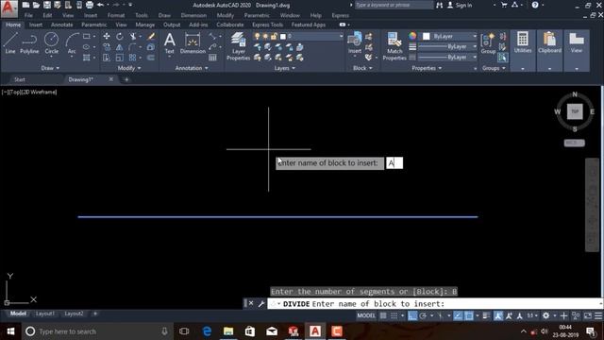Screen dimensions: 604x340
Task: Toggle 2D object snap in status bar
Action: 469,315
